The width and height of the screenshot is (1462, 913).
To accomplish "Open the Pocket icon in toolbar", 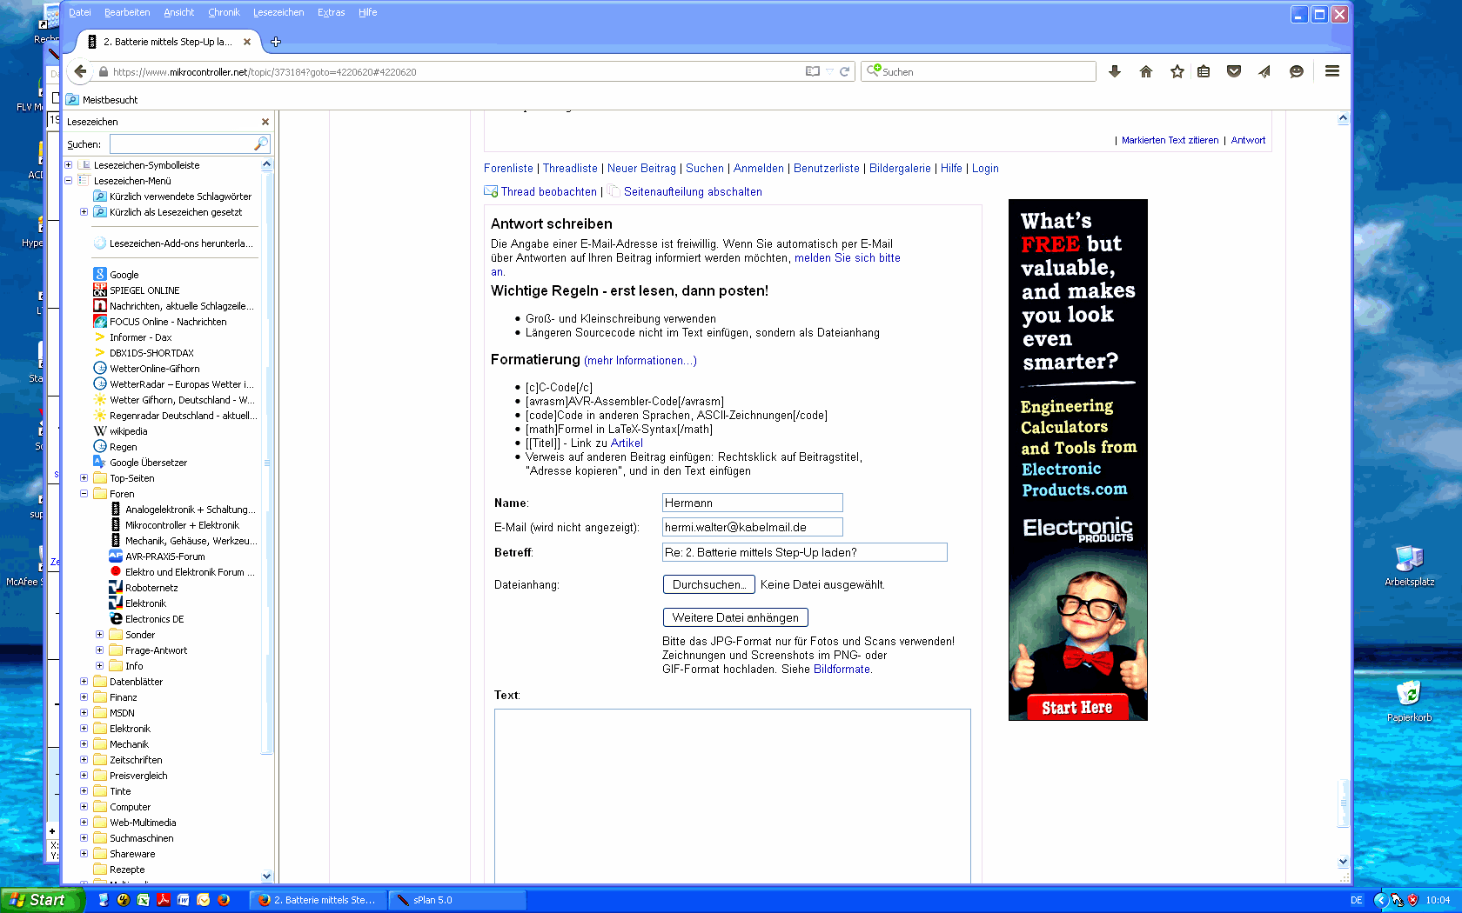I will pyautogui.click(x=1234, y=71).
